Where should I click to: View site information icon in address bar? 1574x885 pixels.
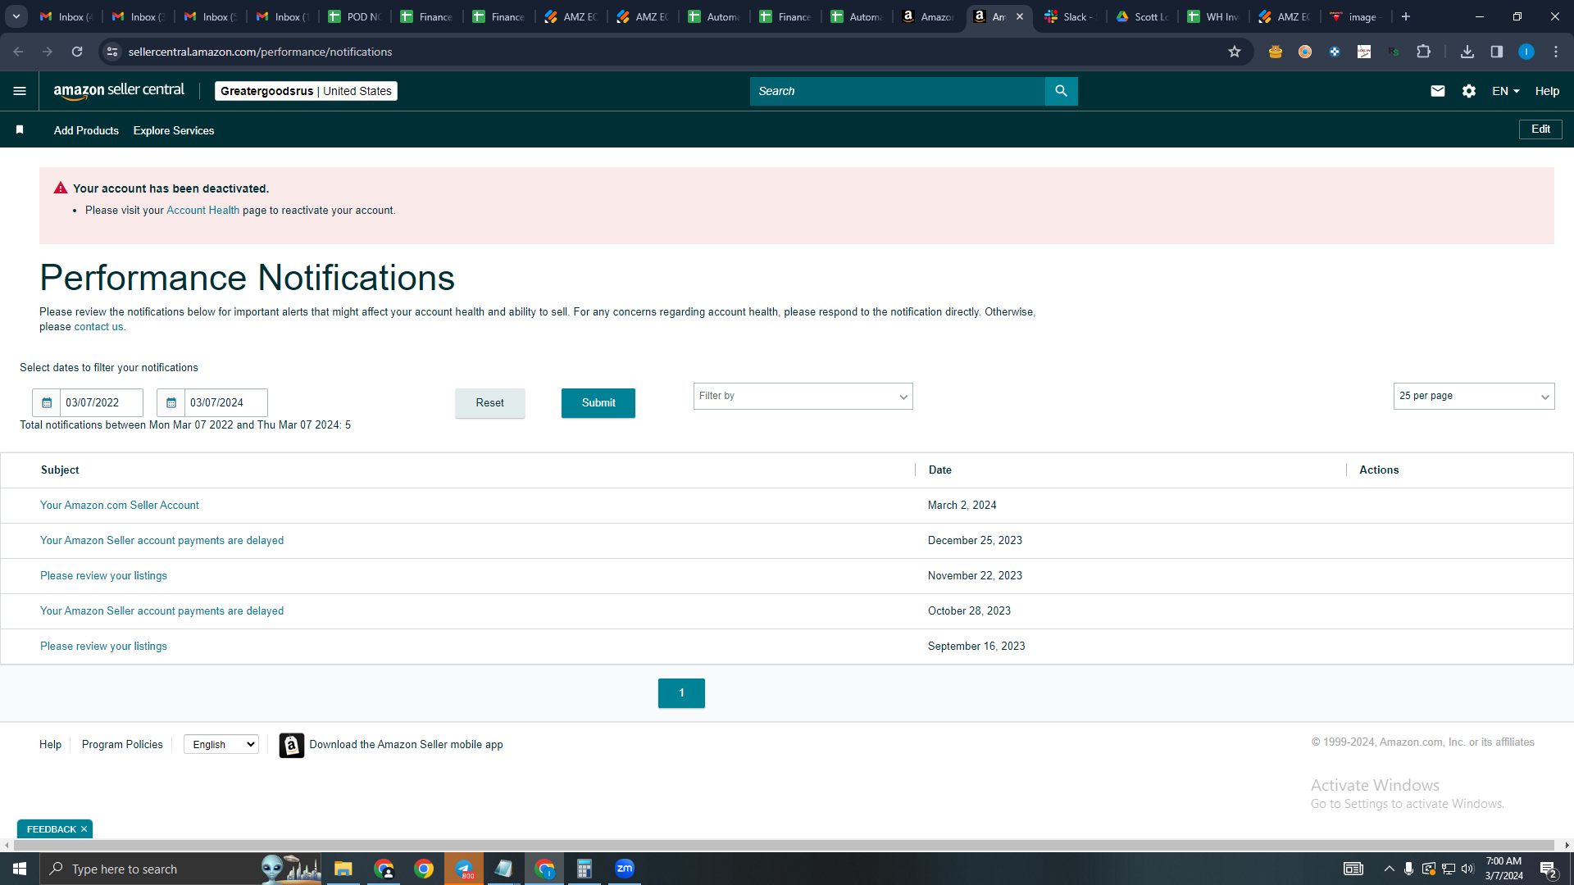click(112, 52)
